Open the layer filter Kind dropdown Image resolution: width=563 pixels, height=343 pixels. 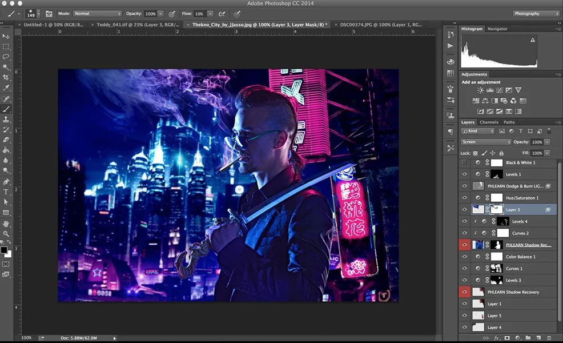point(478,131)
